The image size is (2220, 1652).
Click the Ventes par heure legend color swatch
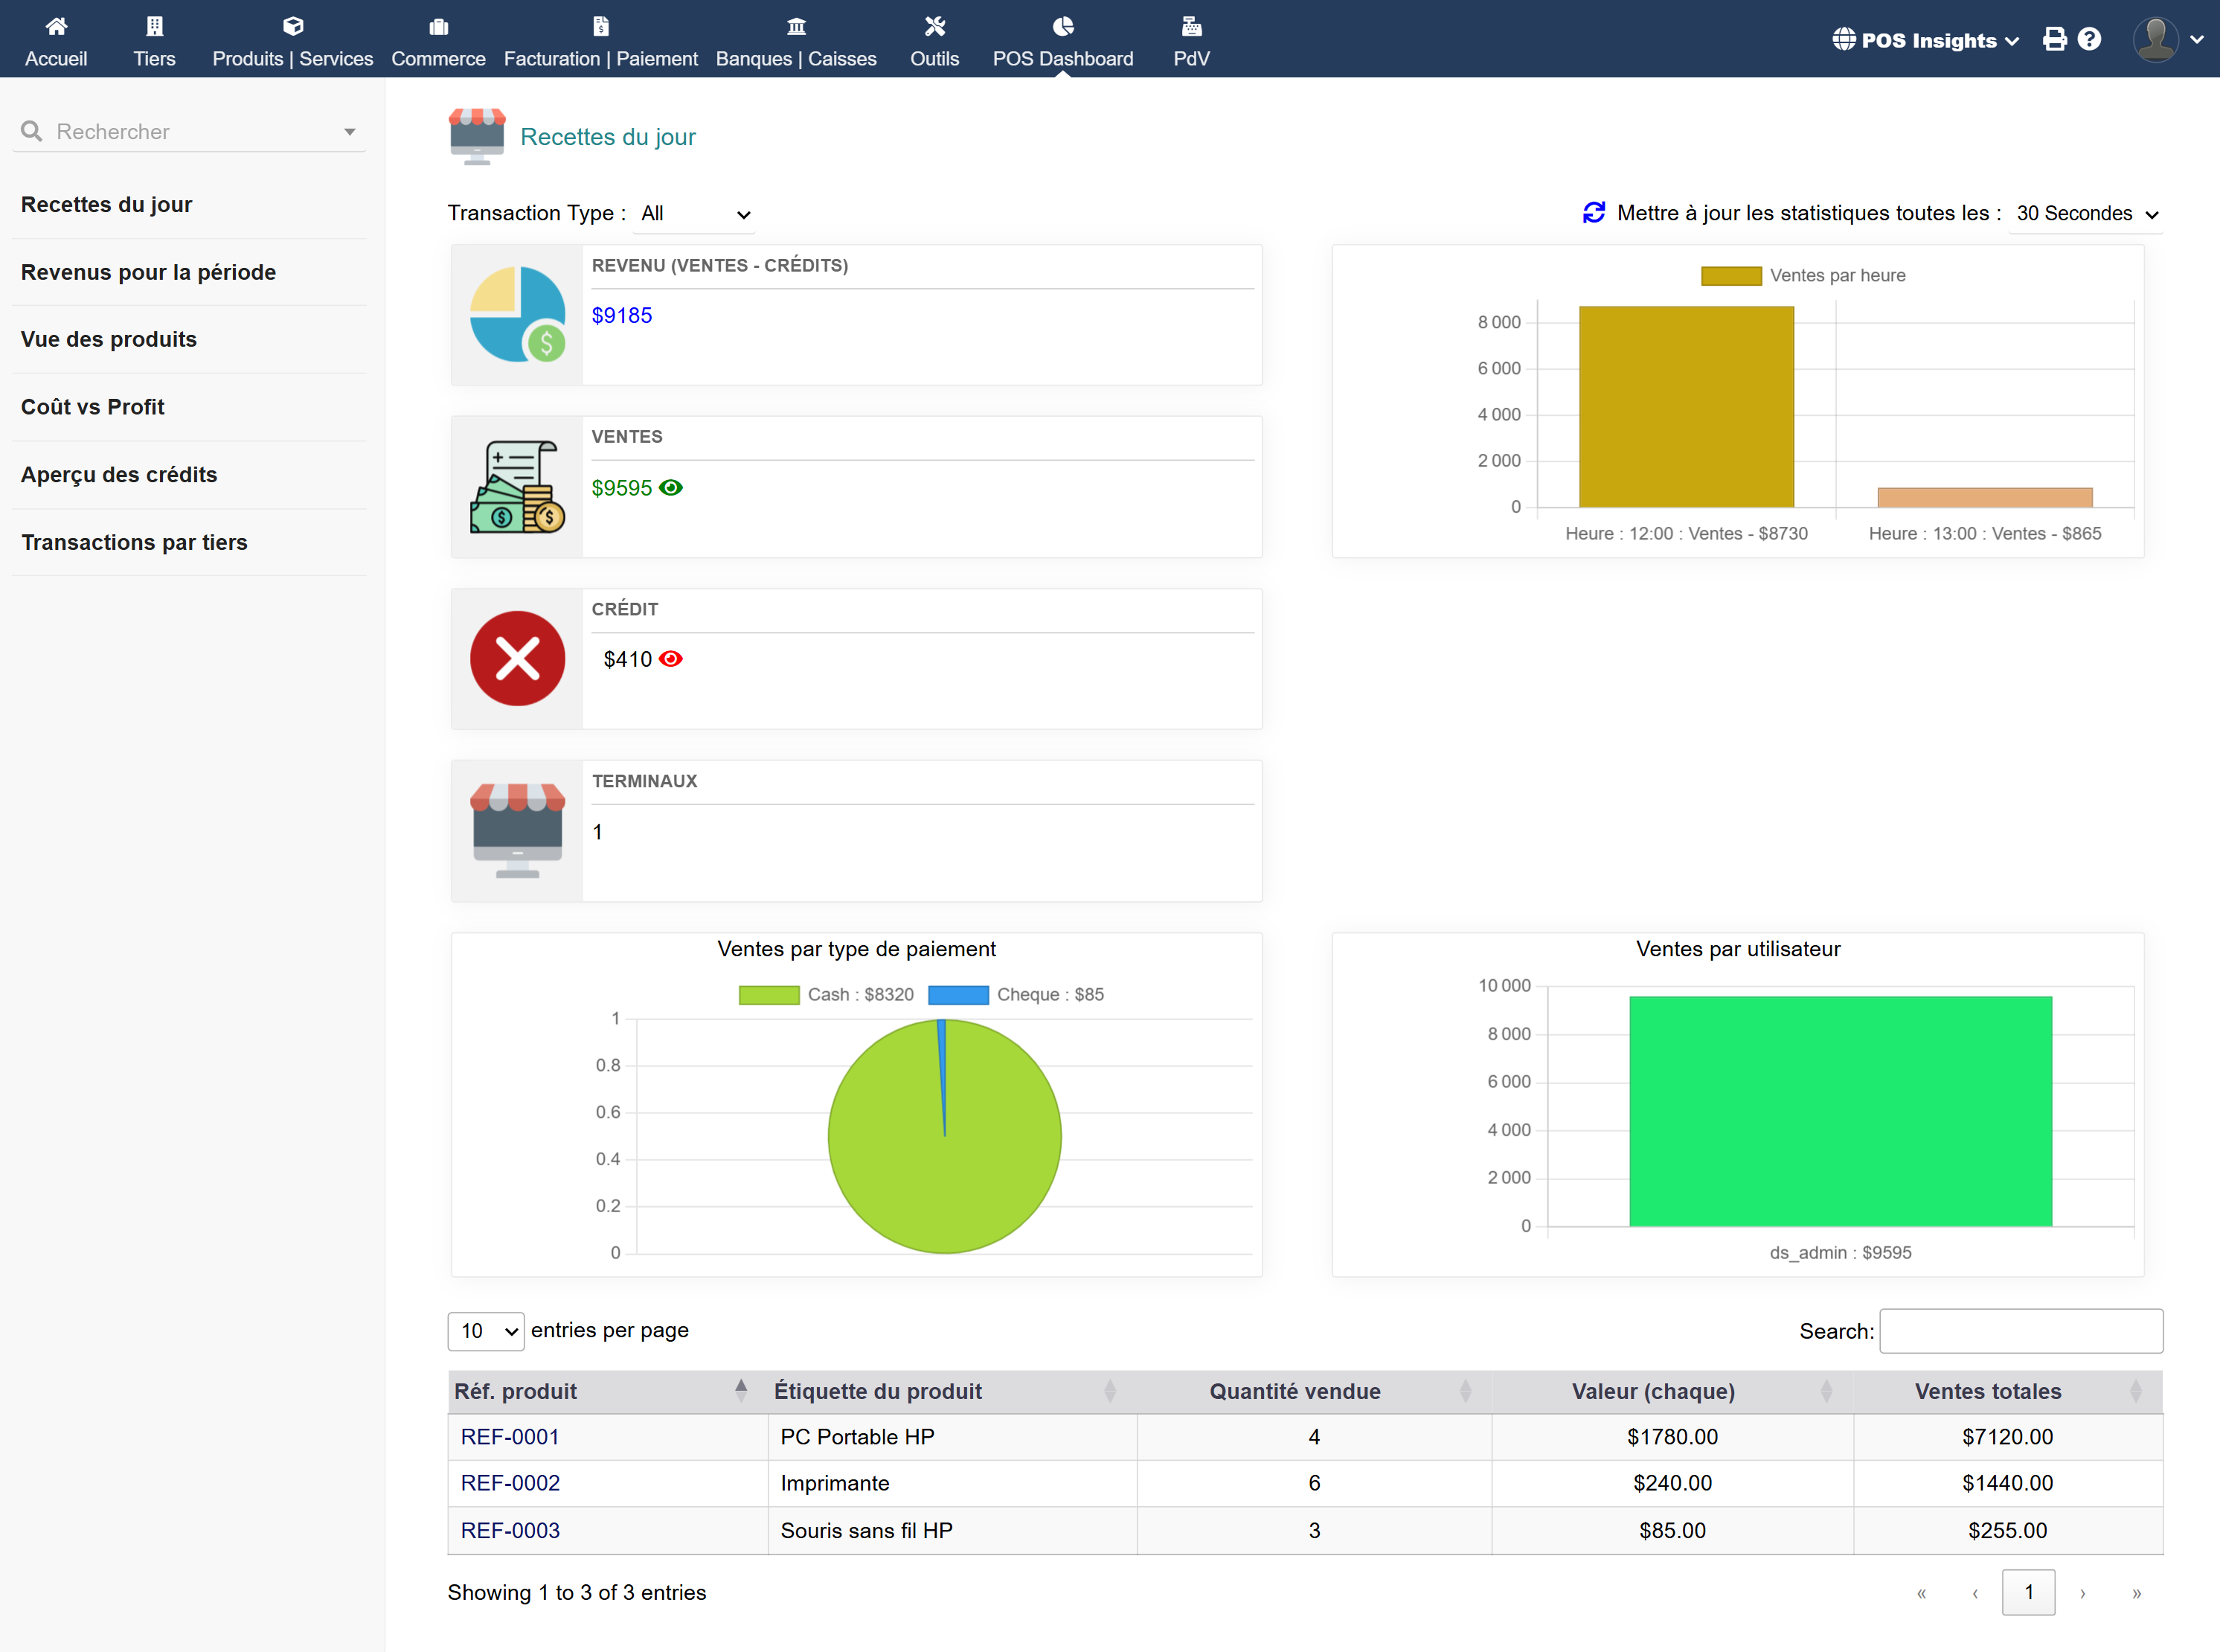coord(1730,276)
